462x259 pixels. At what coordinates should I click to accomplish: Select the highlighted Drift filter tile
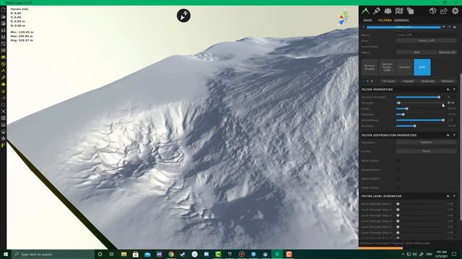click(422, 67)
